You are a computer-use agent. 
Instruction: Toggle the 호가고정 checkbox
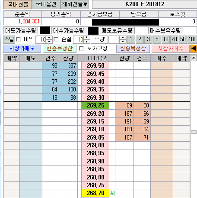pyautogui.click(x=82, y=49)
